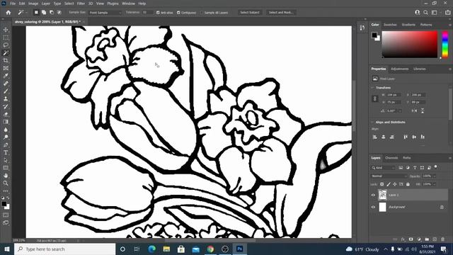Open the Fill value dropdown arrow
This screenshot has width=453, height=255.
[434, 184]
